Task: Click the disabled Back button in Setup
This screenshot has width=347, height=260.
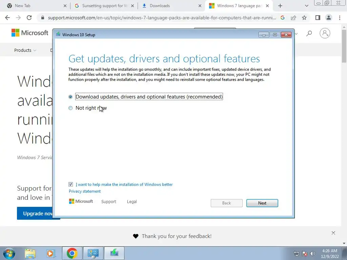Action: [226, 203]
